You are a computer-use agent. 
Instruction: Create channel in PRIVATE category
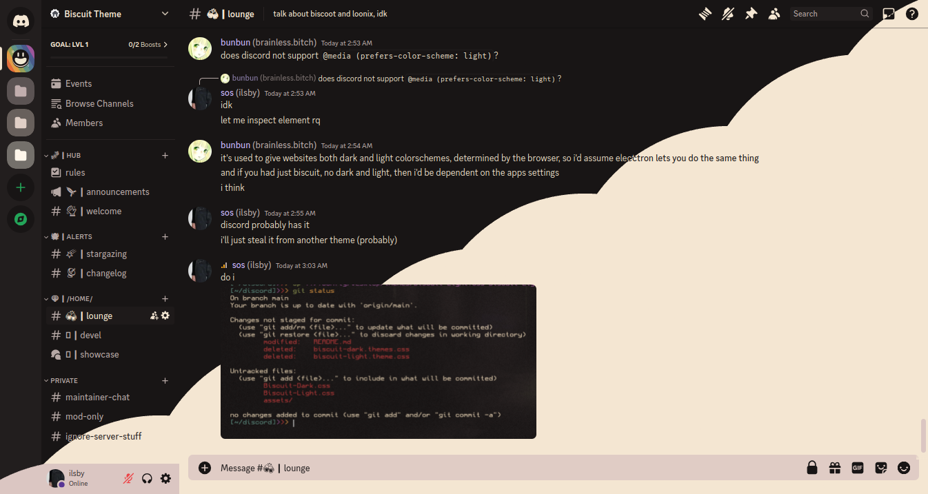[165, 381]
